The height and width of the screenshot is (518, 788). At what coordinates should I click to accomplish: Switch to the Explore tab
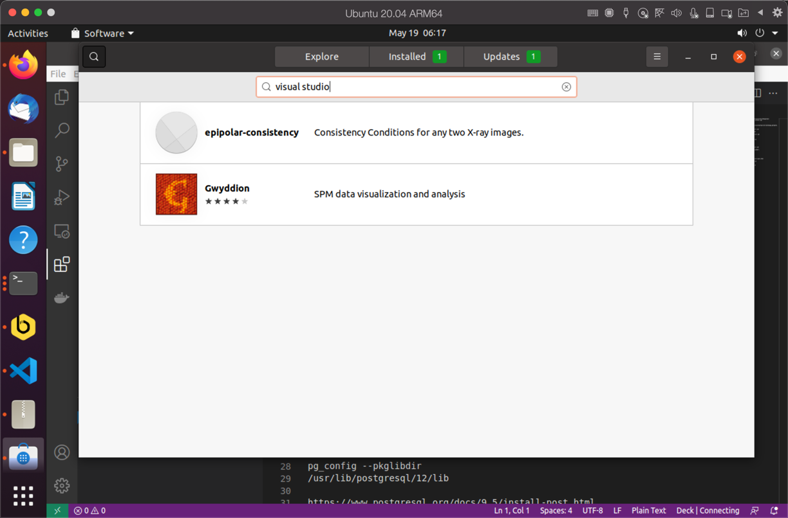[322, 57]
